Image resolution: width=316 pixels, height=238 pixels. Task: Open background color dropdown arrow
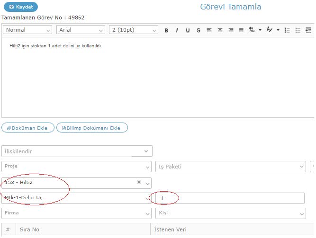[260, 30]
